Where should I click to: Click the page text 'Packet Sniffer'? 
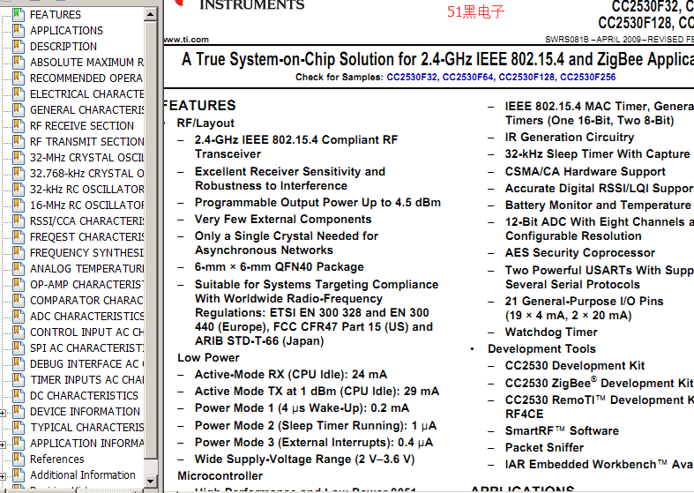coord(544,447)
